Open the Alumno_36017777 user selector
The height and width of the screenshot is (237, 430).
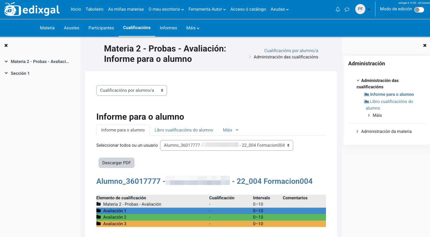pos(226,145)
